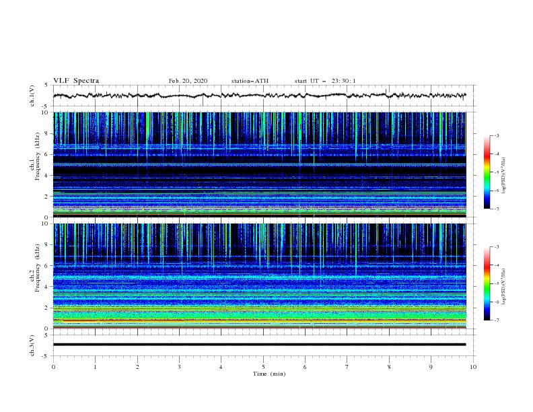The height and width of the screenshot is (412, 533).
Task: Click time axis tick label "3"
Action: [x=179, y=367]
